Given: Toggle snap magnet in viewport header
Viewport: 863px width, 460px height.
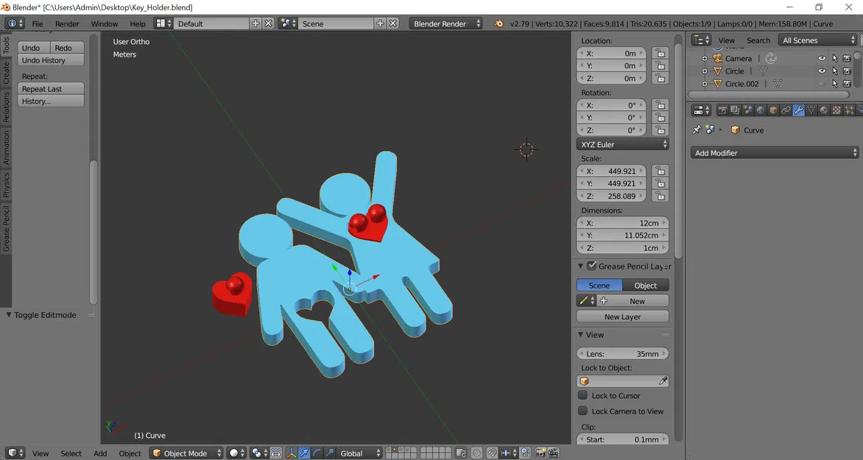Looking at the screenshot, I should click(x=491, y=453).
